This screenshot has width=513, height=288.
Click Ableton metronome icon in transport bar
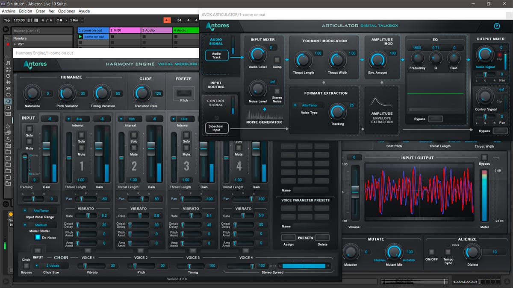point(61,20)
